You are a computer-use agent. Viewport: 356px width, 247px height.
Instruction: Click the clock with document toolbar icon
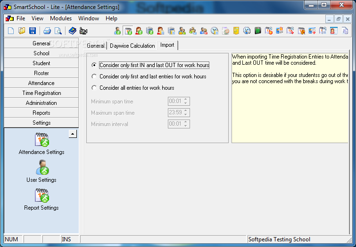click(215, 31)
